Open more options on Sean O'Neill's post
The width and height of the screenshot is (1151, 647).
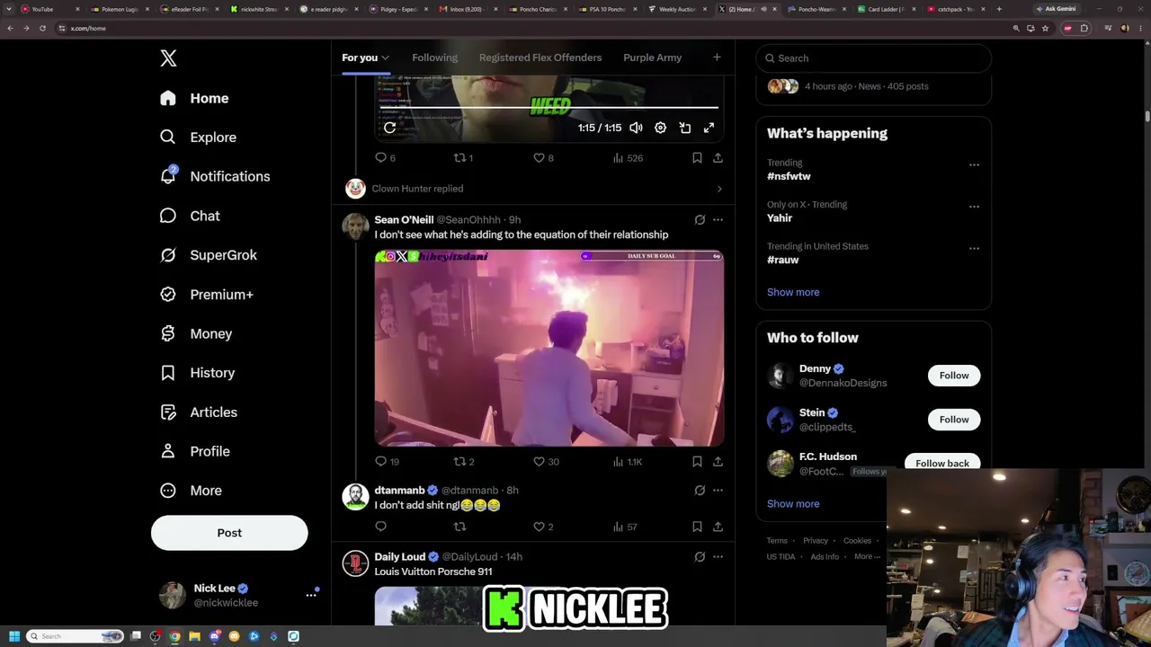coord(718,219)
